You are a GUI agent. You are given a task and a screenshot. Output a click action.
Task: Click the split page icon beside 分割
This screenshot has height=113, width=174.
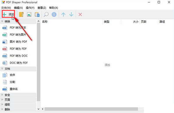(5, 82)
